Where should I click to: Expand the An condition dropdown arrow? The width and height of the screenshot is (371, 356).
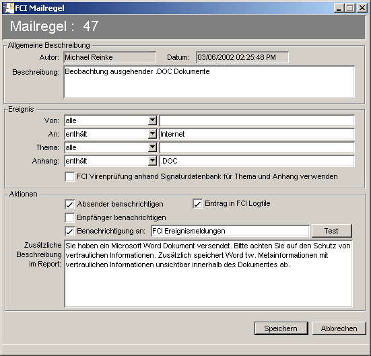click(x=153, y=134)
